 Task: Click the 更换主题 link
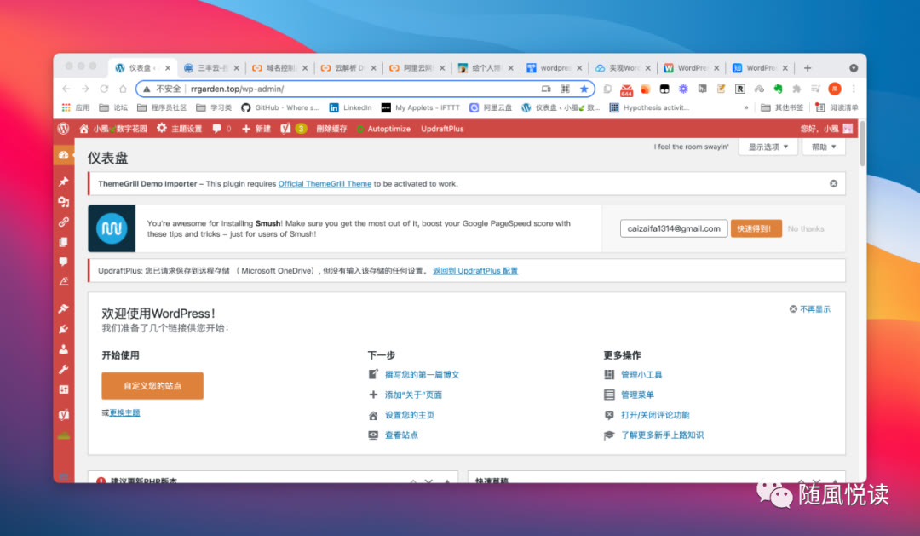124,412
